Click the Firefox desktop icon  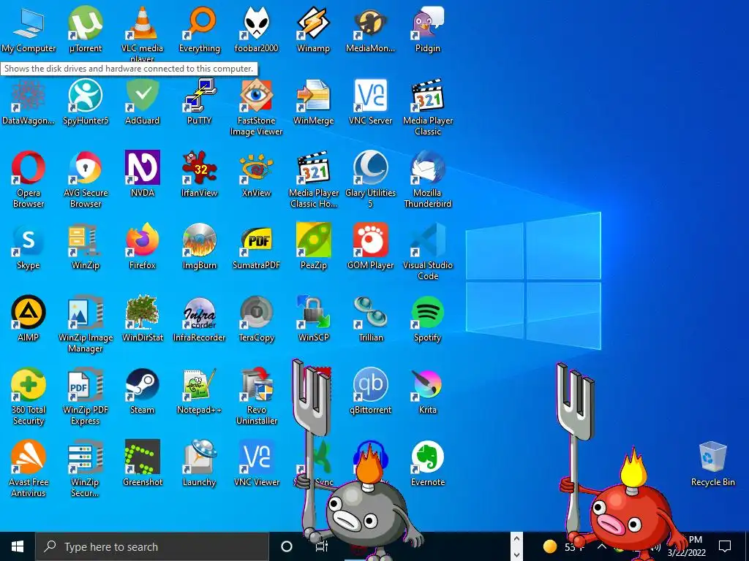tap(143, 240)
